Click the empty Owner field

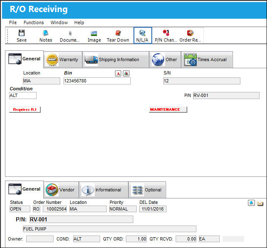point(40,239)
